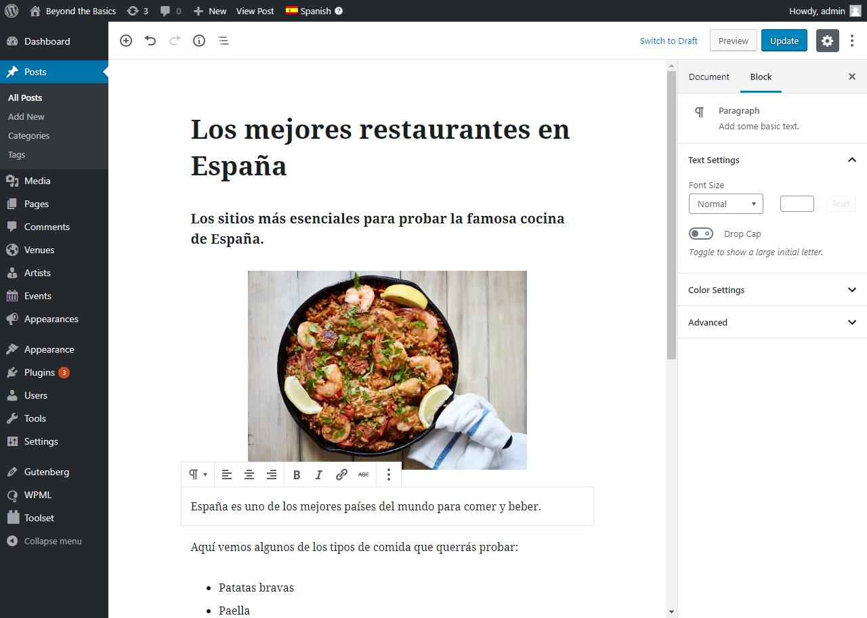
Task: Expand the Color Settings panel
Action: pos(771,290)
